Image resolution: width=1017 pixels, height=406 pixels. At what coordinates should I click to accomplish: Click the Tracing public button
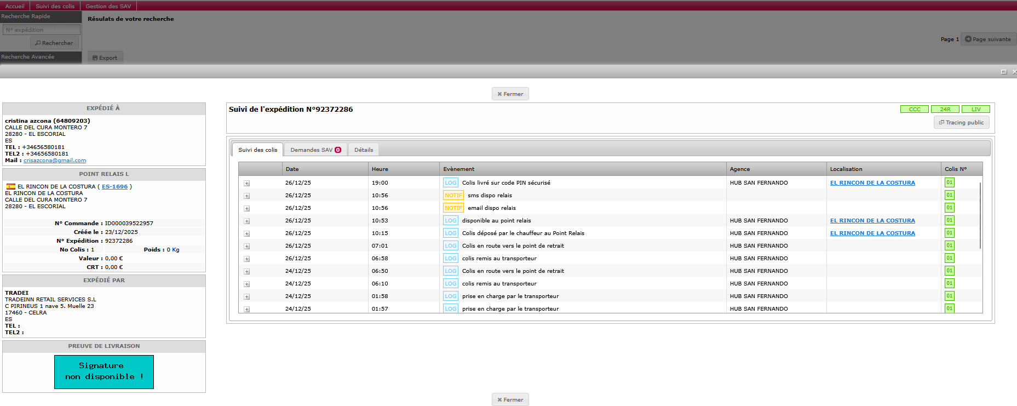click(961, 123)
